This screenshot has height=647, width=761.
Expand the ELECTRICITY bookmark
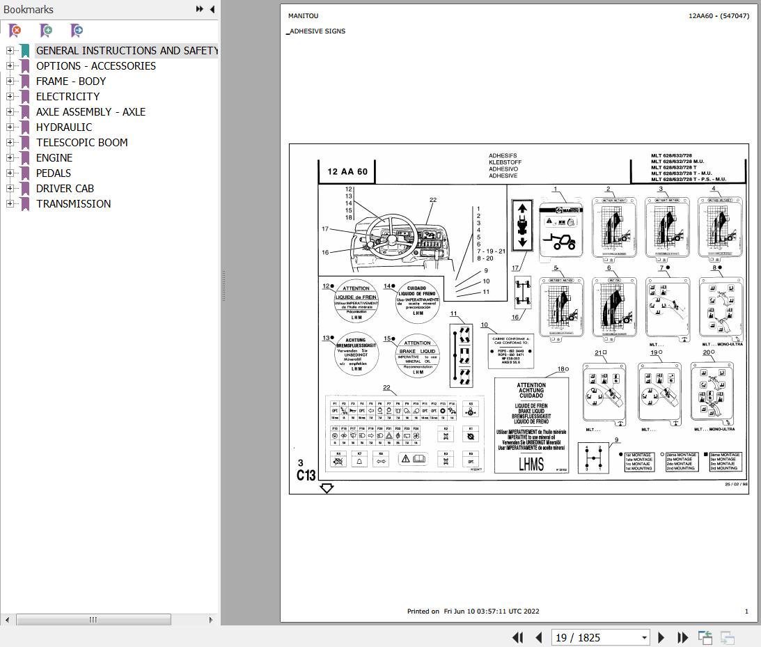(10, 96)
